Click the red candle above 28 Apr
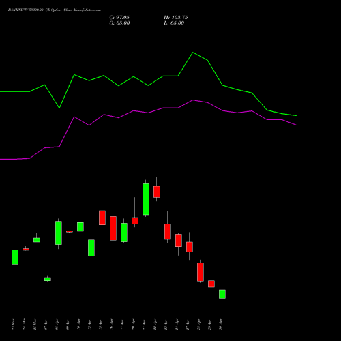 coord(201,272)
